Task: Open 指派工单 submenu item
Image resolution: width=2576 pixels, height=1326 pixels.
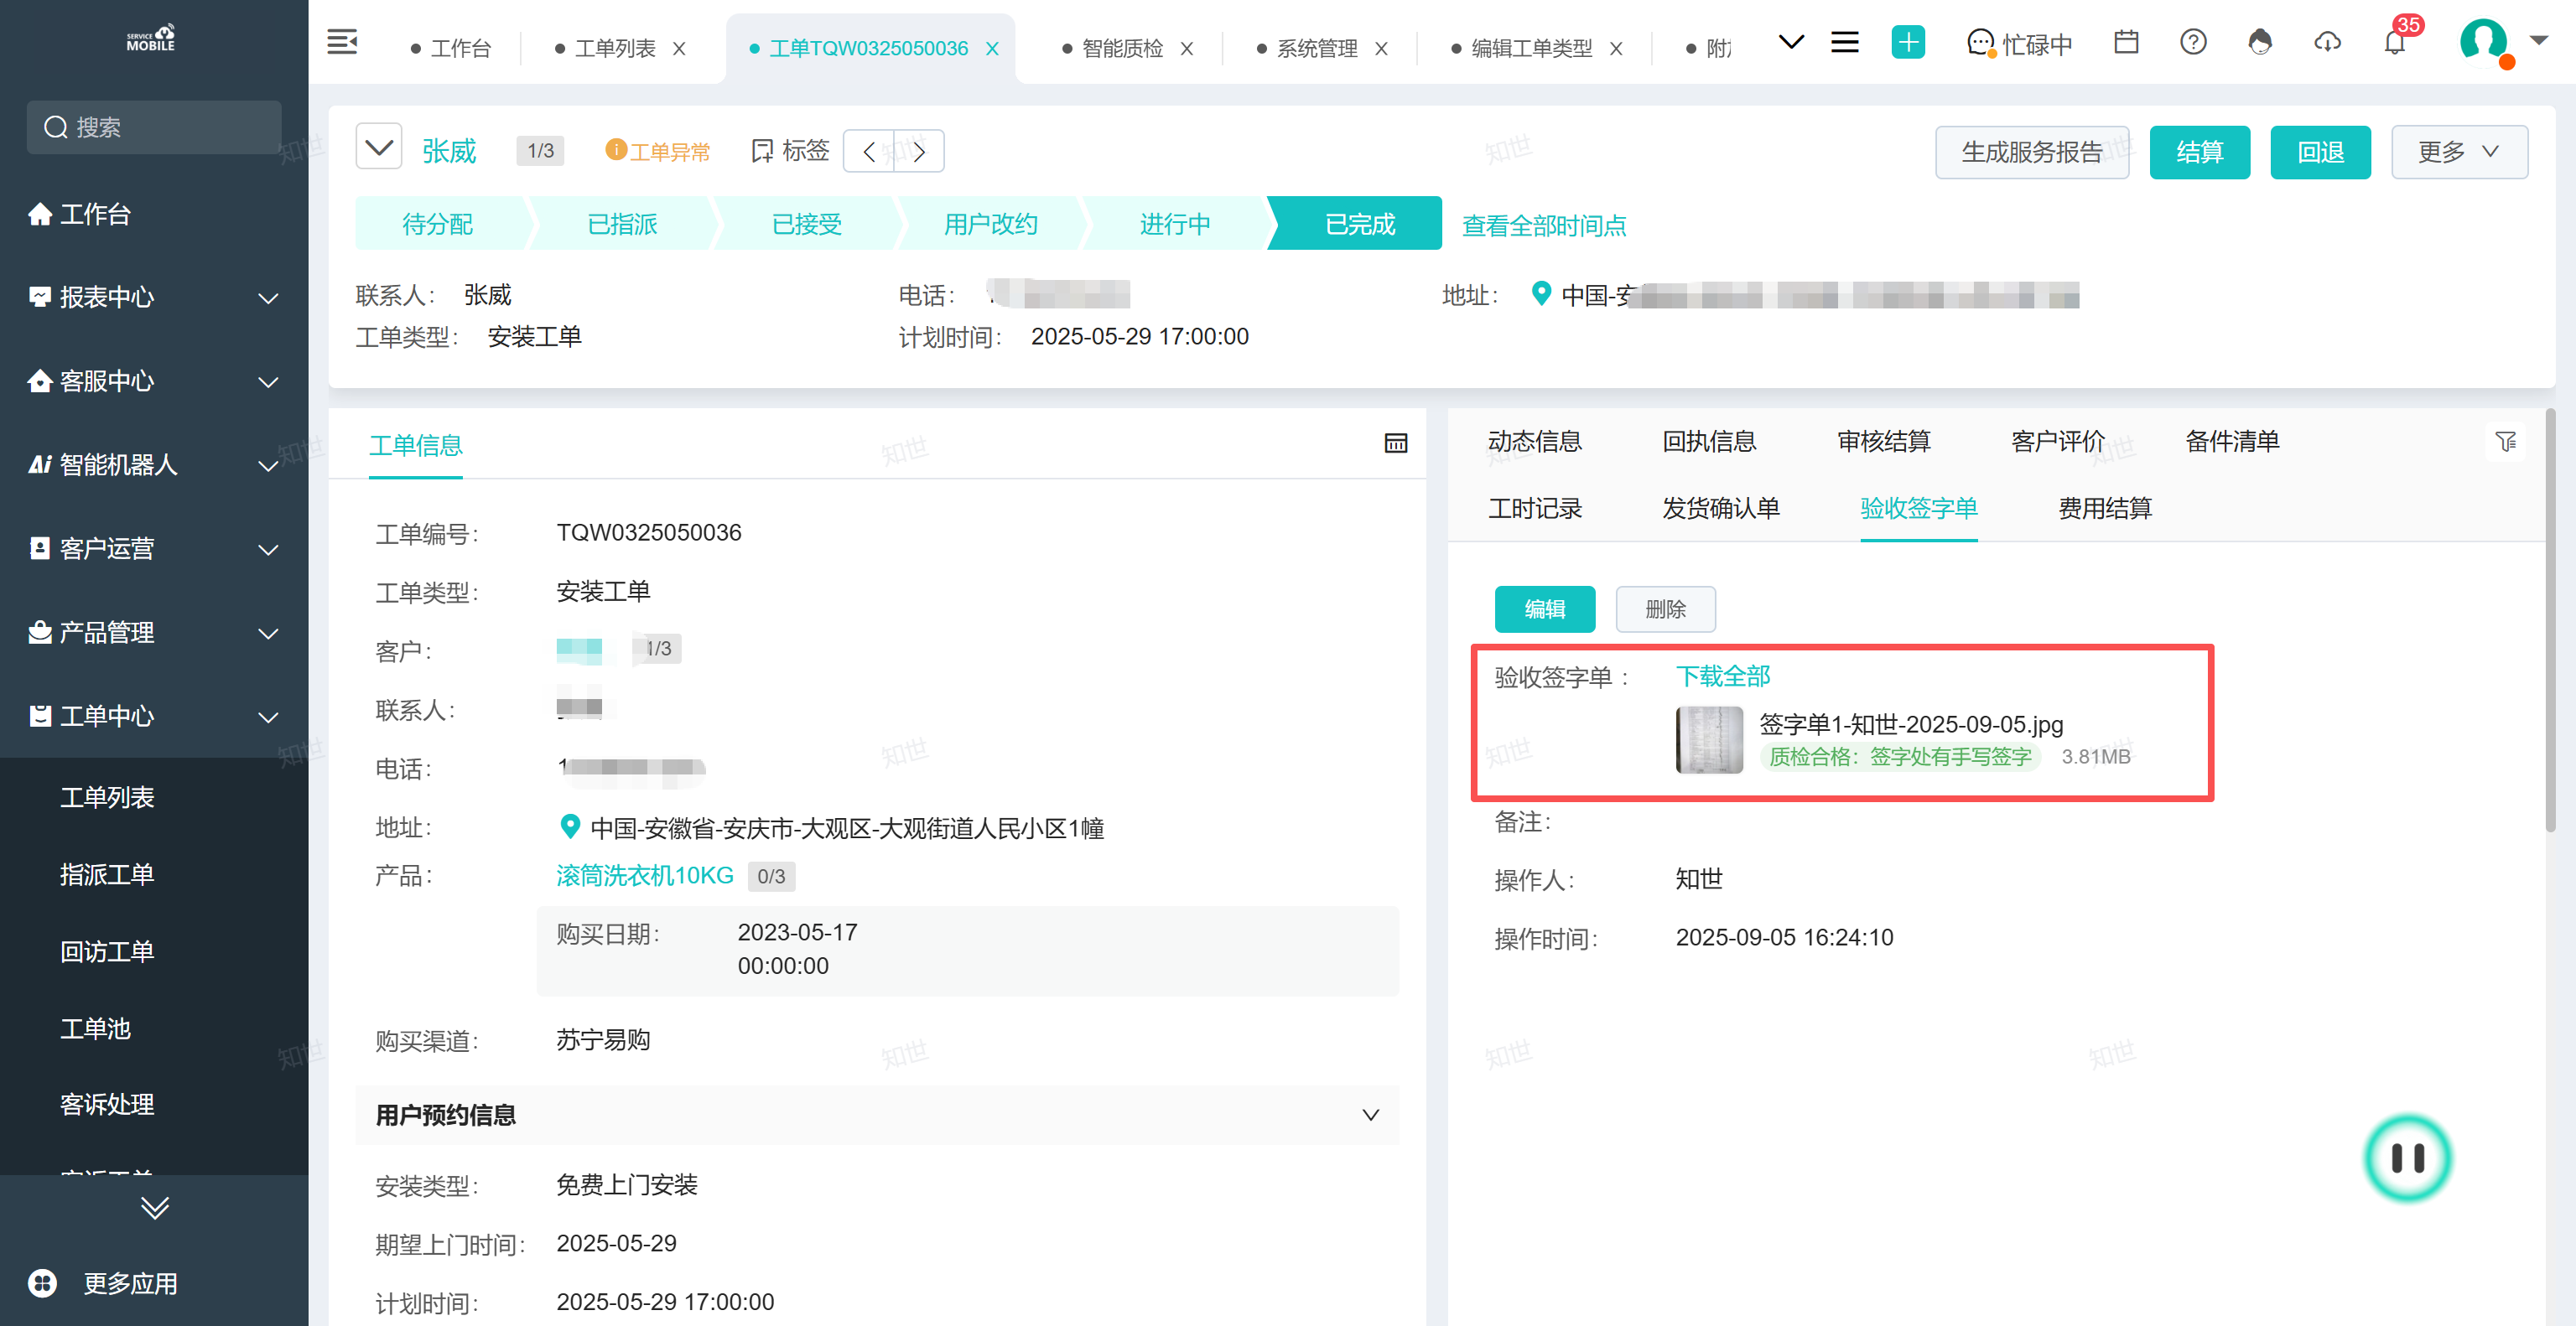Action: [107, 874]
